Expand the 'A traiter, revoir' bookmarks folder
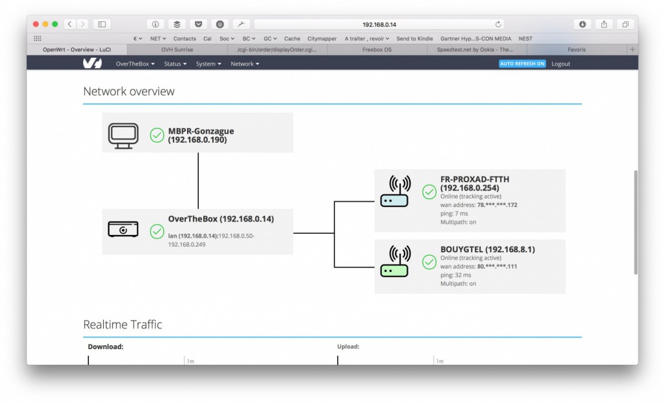The image size is (665, 403). [x=367, y=38]
